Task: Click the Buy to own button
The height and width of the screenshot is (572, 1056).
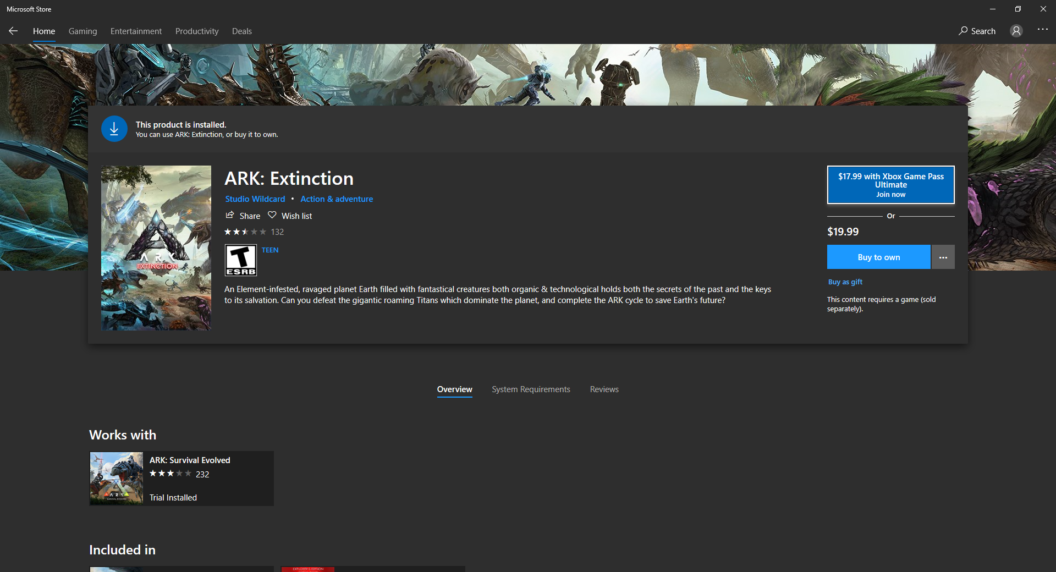Action: click(x=879, y=257)
